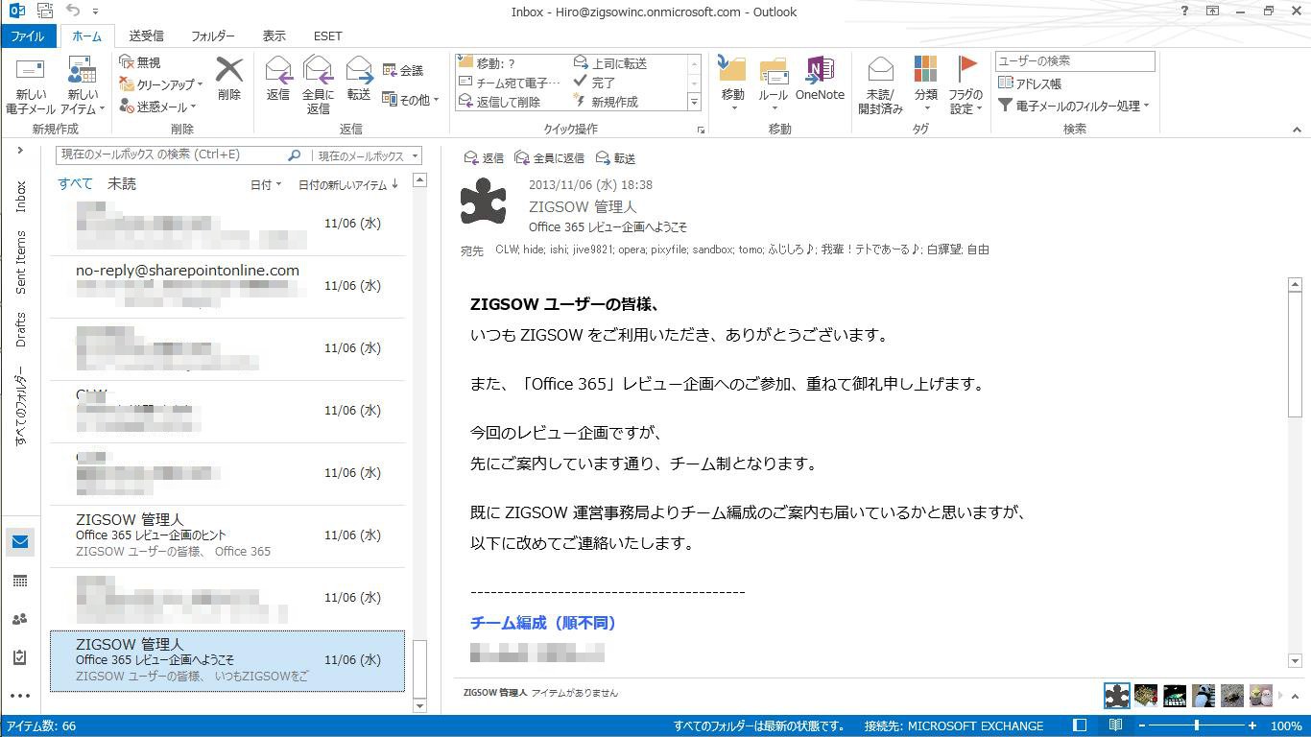Screen dimensions: 1311x737
Task: Reply with a meeting via 会議
Action: coord(403,70)
